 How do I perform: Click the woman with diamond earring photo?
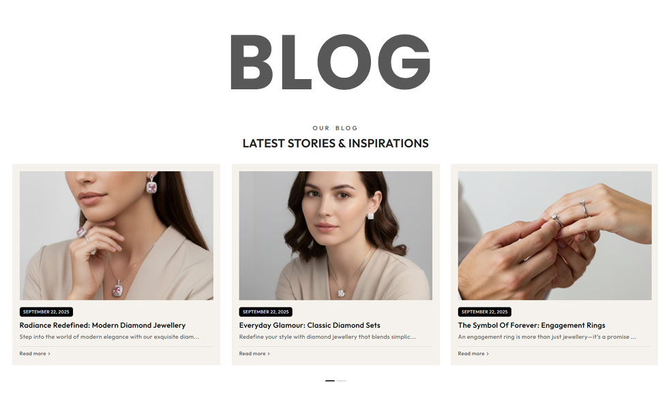[335, 235]
